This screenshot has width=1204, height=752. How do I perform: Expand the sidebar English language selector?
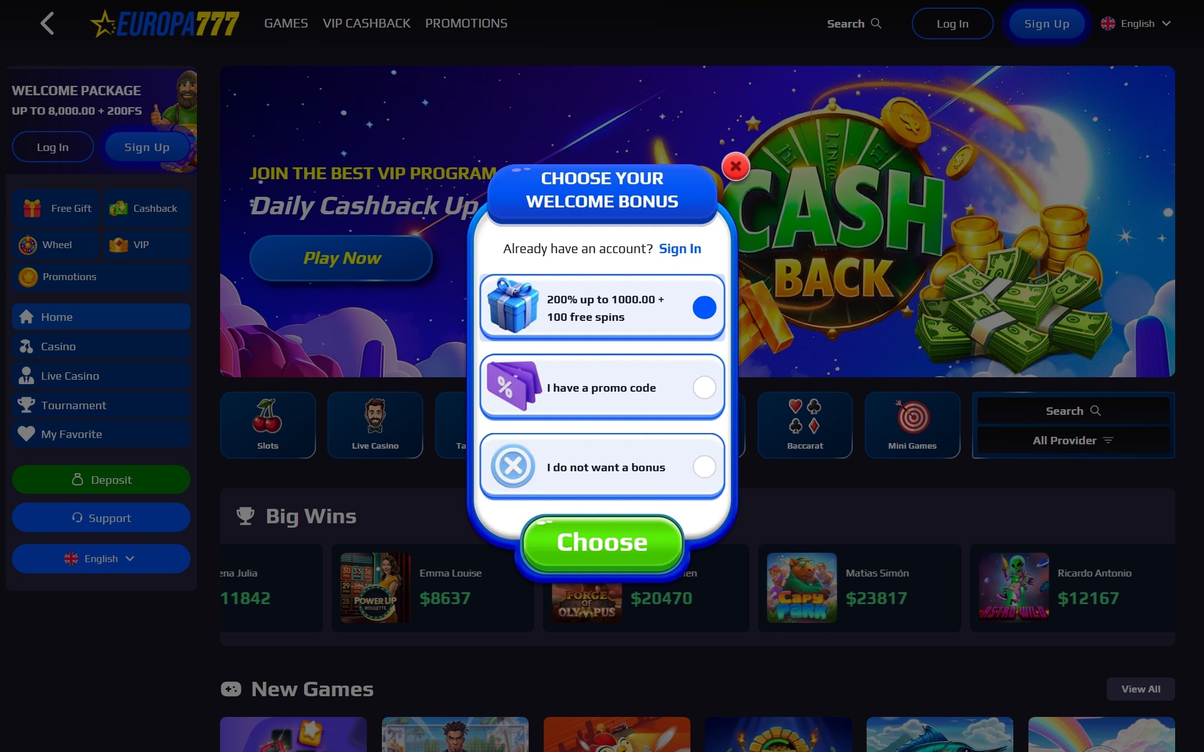(101, 558)
